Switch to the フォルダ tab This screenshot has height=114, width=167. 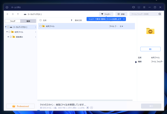(13, 21)
